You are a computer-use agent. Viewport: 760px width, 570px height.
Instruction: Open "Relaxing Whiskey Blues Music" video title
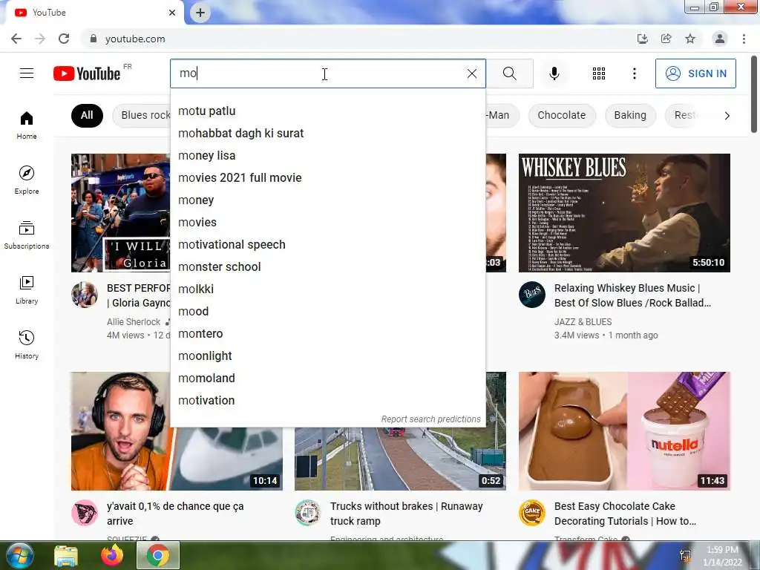632,295
